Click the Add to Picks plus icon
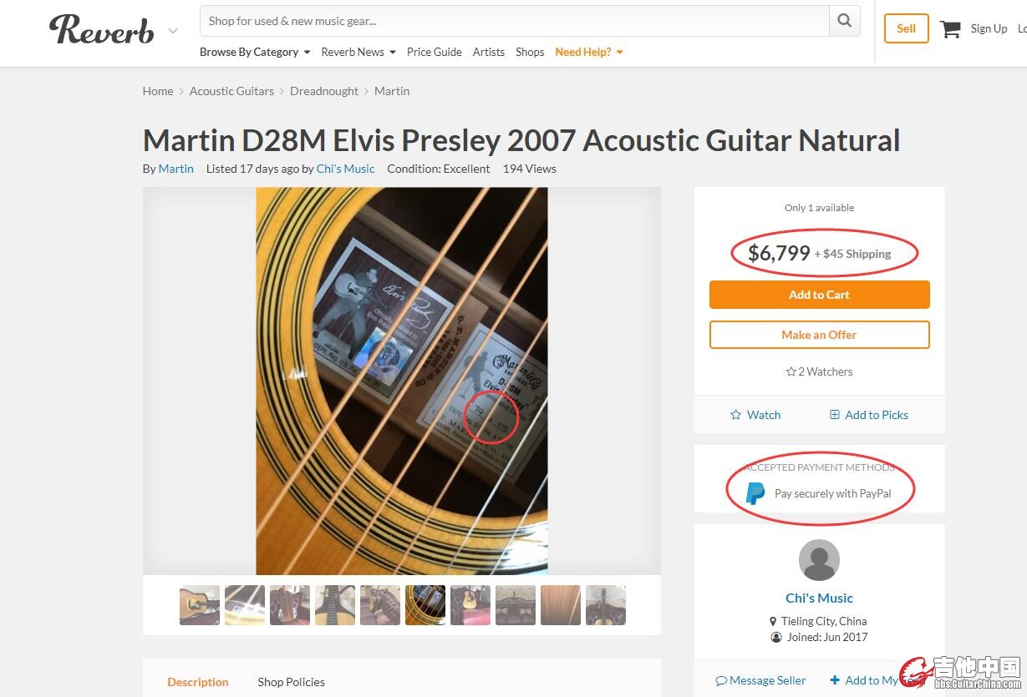 834,415
